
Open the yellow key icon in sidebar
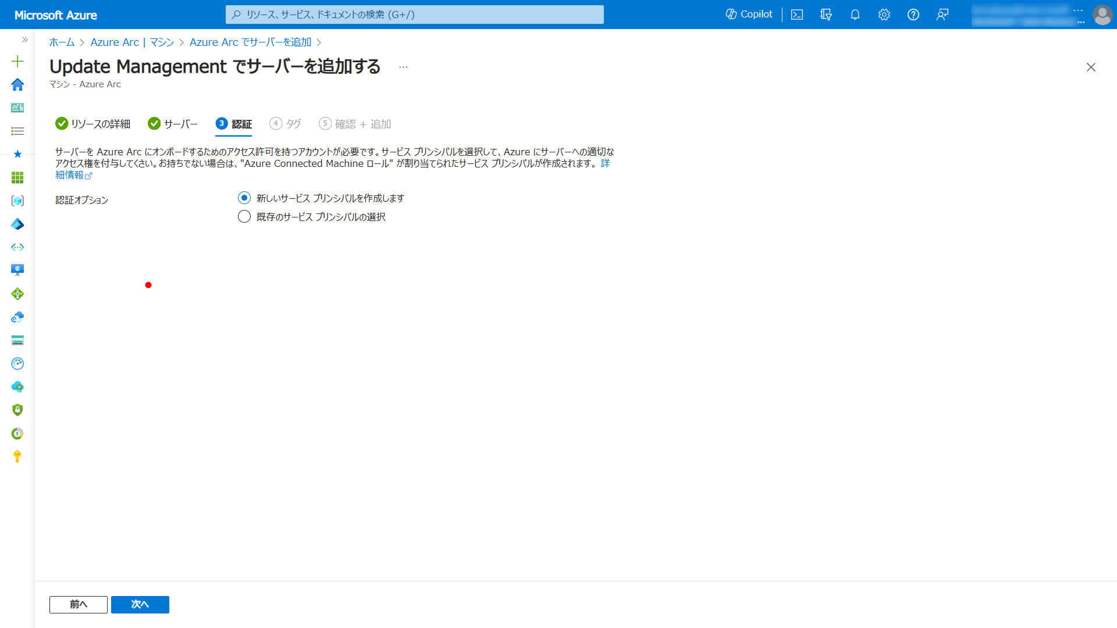[17, 456]
